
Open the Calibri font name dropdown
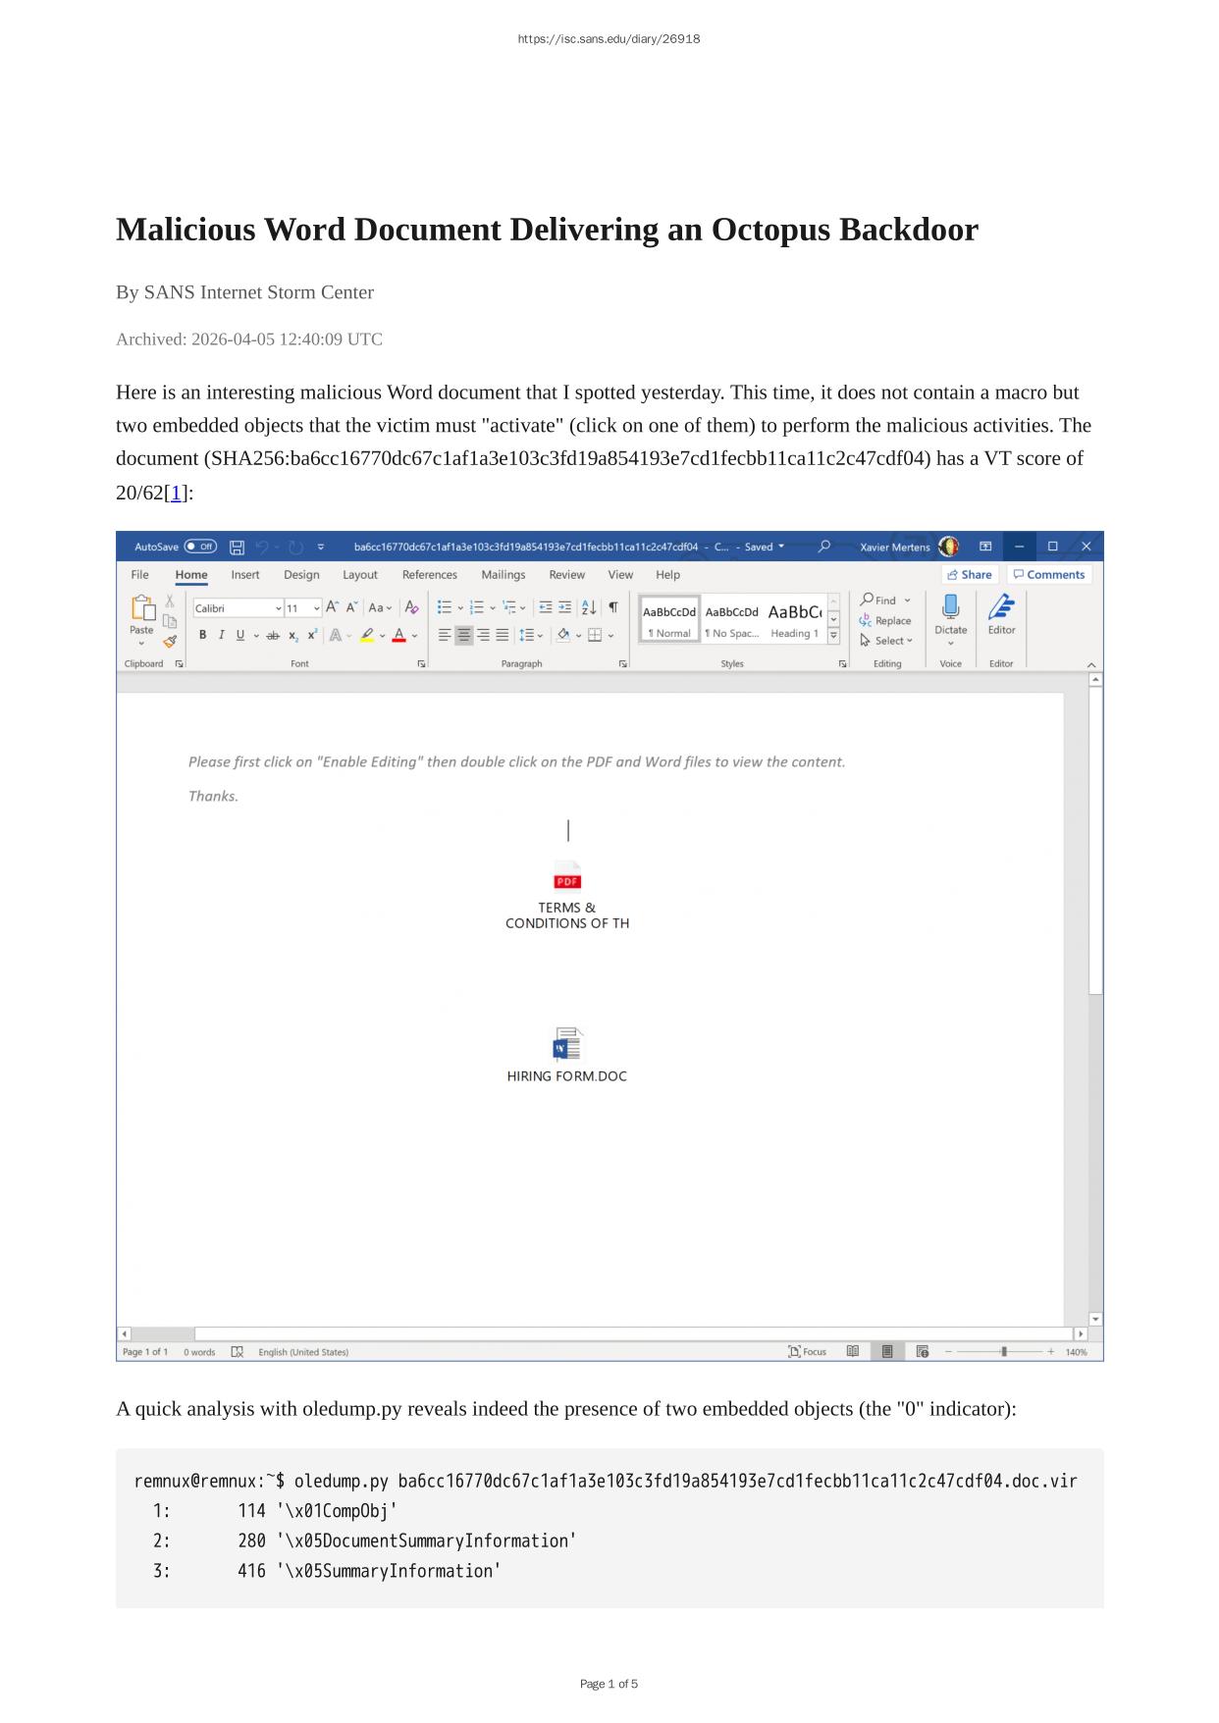pyautogui.click(x=238, y=608)
